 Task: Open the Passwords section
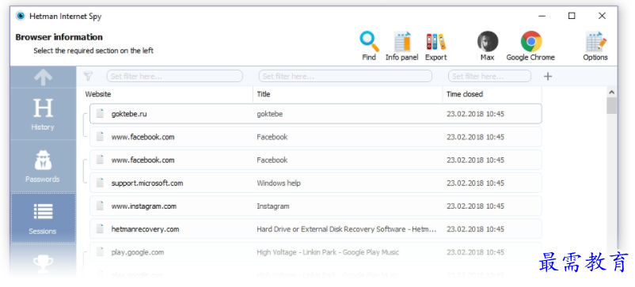(43, 166)
